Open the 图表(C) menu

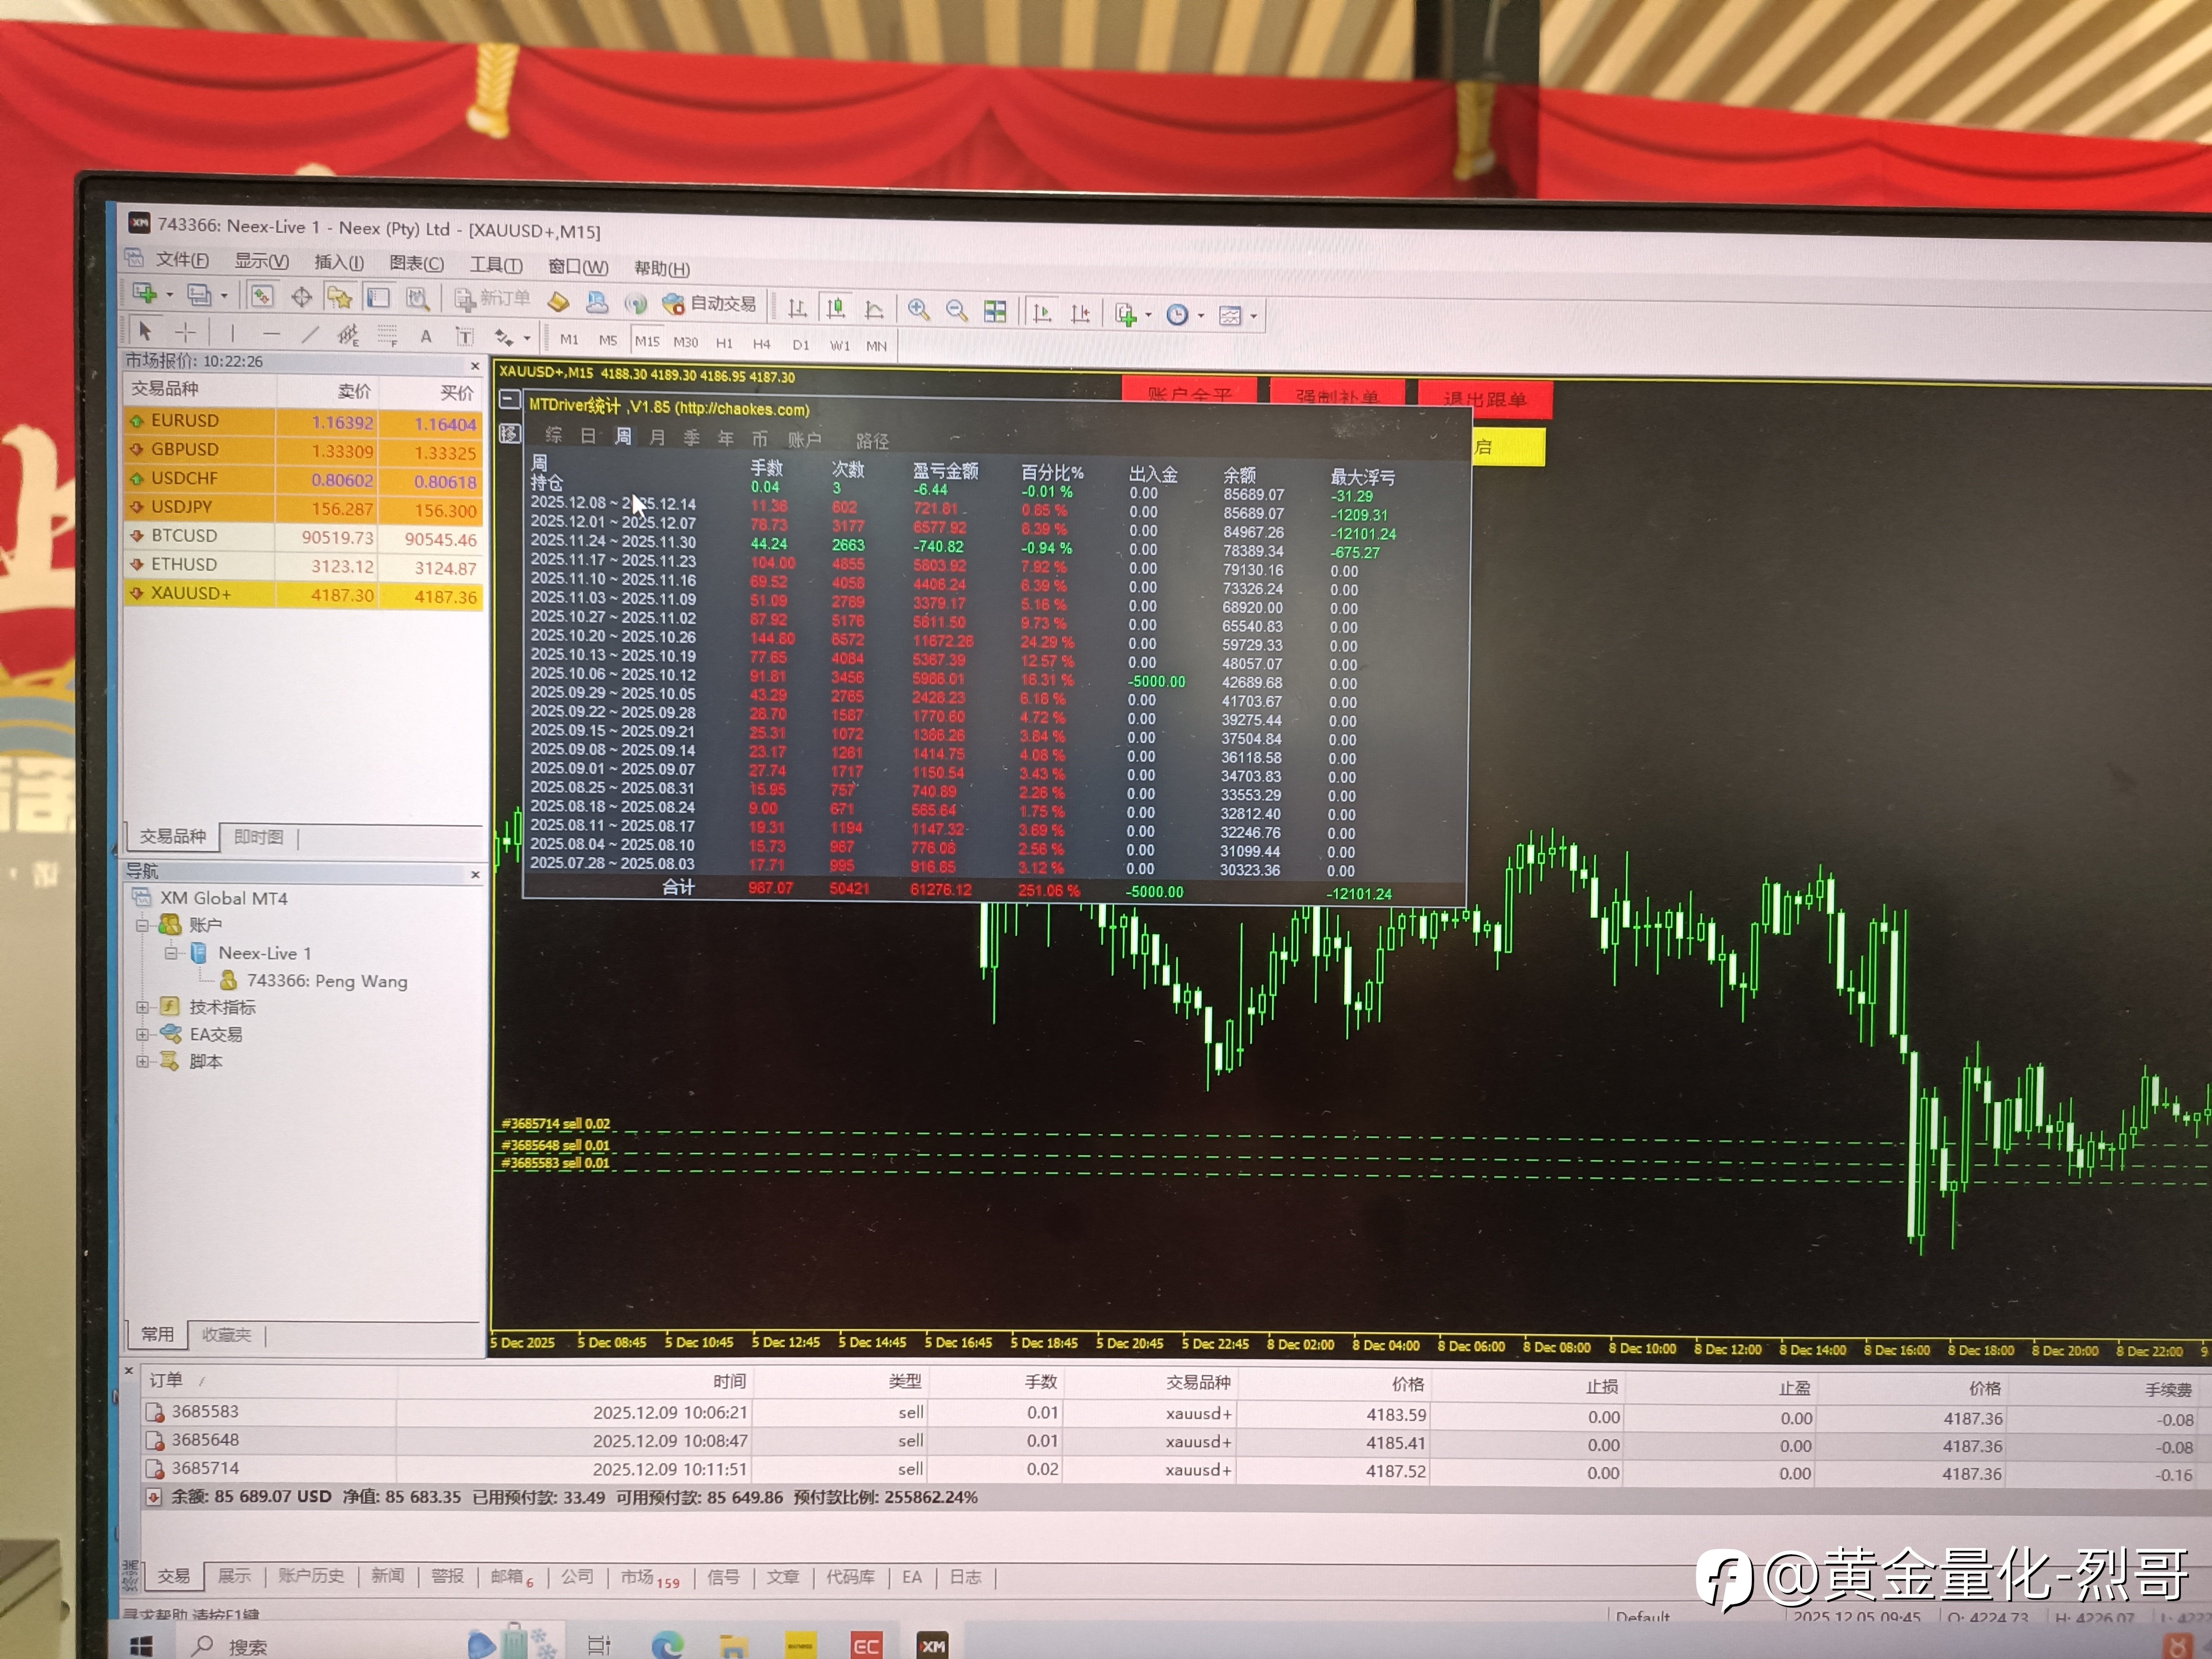pos(416,263)
